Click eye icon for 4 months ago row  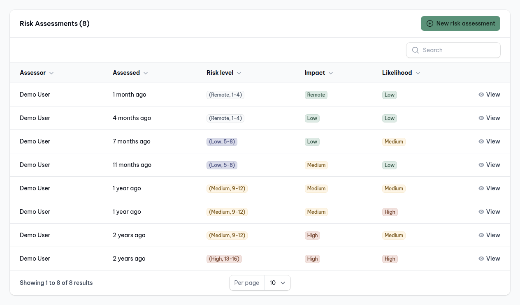(481, 118)
